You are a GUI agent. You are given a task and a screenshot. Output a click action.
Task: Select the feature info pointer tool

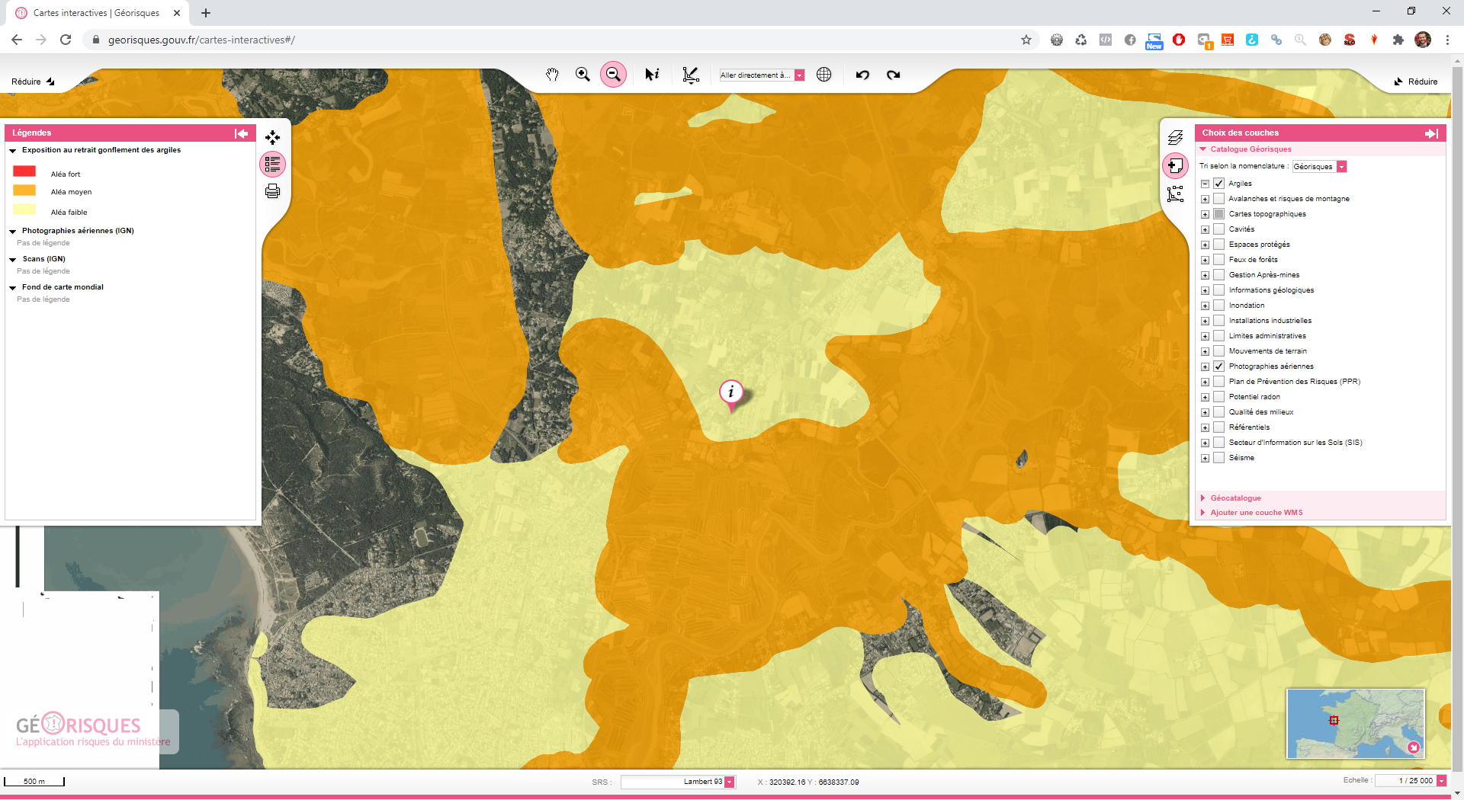point(652,75)
